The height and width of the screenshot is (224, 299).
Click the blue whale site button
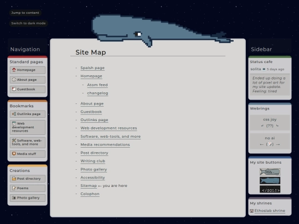[270, 180]
